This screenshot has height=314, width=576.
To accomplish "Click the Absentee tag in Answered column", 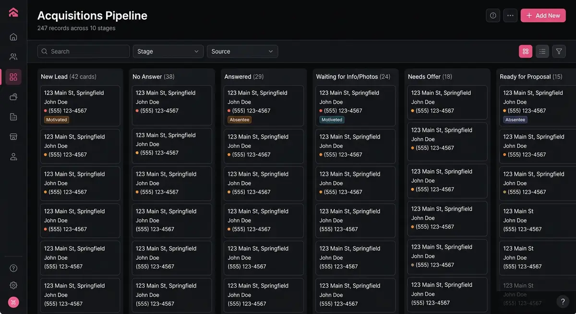I will point(240,120).
